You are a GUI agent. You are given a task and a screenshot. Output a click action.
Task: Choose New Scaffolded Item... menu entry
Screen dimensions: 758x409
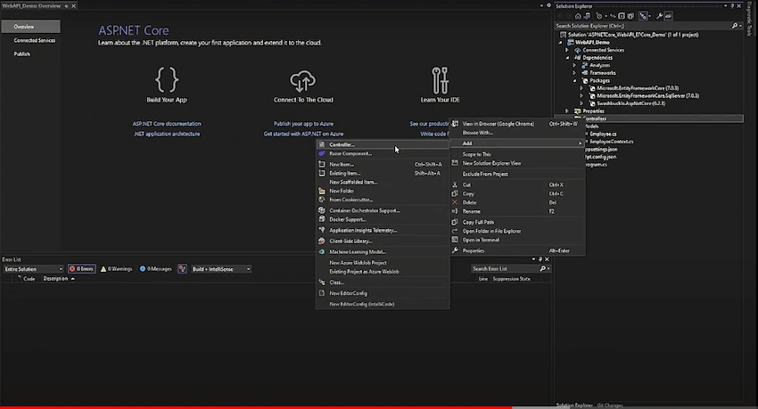(383, 182)
